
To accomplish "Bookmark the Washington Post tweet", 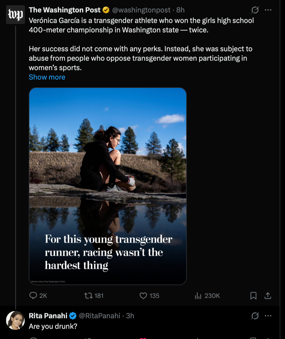I will tap(253, 296).
